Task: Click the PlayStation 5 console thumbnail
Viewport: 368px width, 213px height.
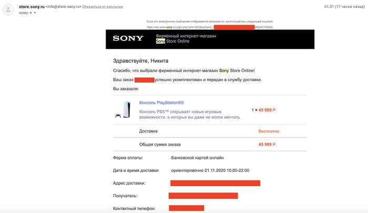Action: 122,109
